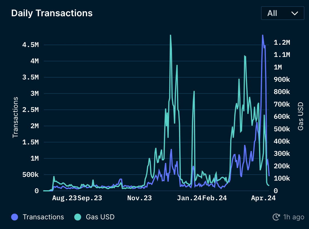
Task: Click the January 2024 gas spike on chart
Action: 194,92
